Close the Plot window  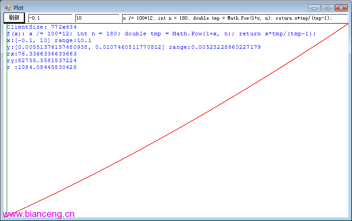pyautogui.click(x=341, y=8)
